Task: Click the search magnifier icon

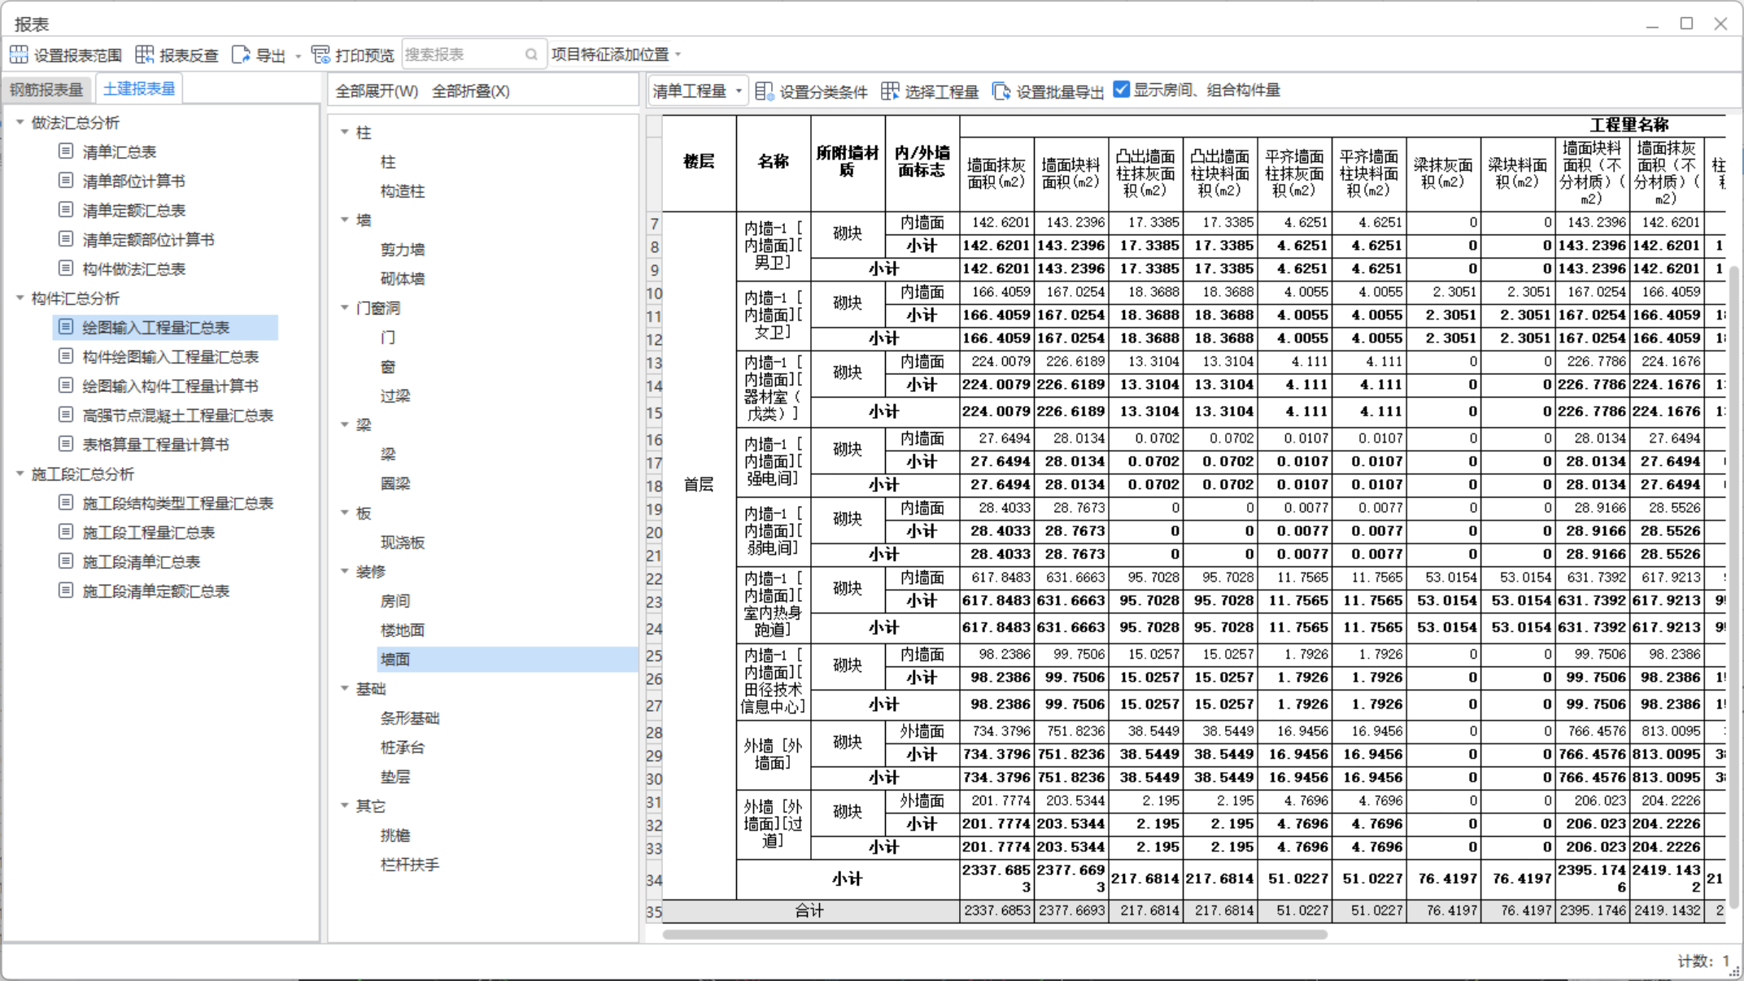Action: pos(531,54)
